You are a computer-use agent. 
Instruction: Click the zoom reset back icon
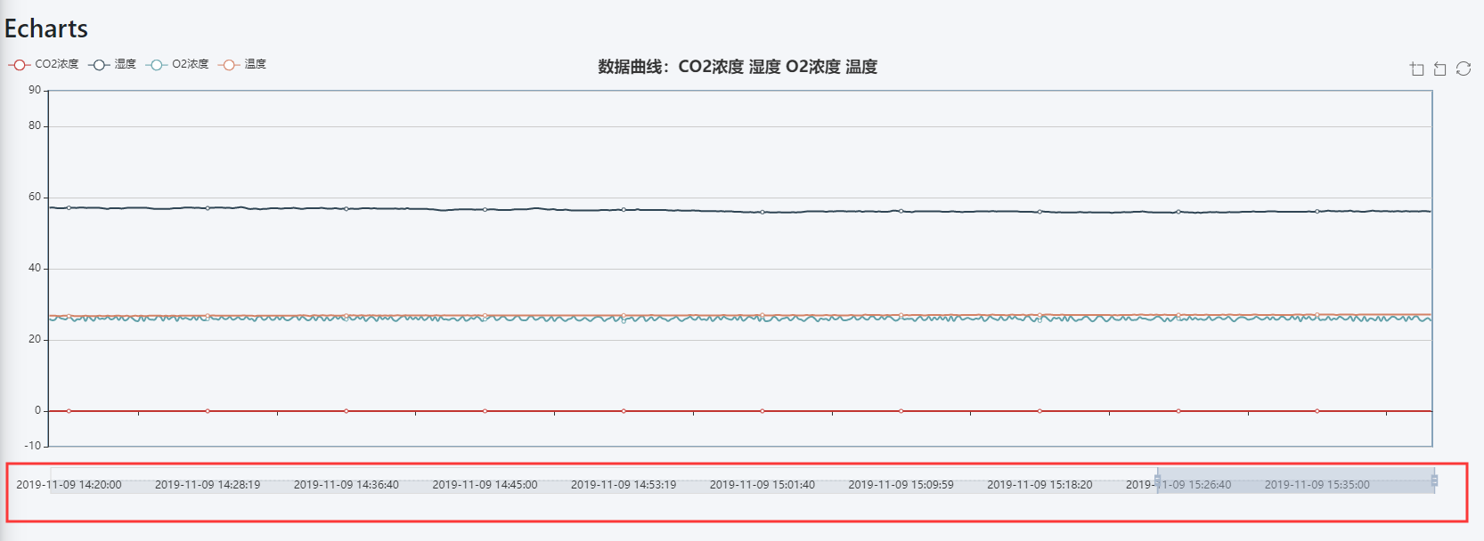pyautogui.click(x=1439, y=69)
